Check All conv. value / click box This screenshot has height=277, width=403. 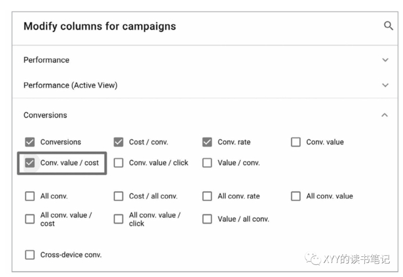(119, 219)
